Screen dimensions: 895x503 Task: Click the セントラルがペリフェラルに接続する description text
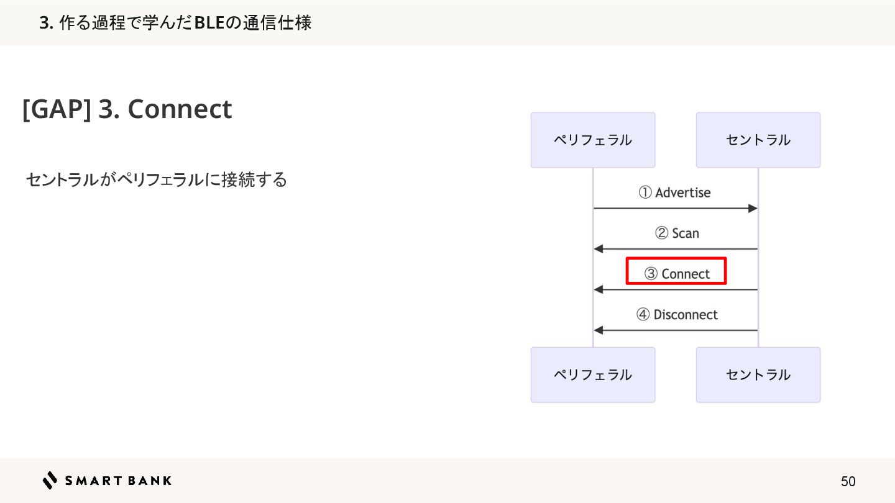pyautogui.click(x=157, y=180)
